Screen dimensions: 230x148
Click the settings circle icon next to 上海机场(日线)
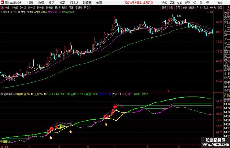(x=19, y=12)
